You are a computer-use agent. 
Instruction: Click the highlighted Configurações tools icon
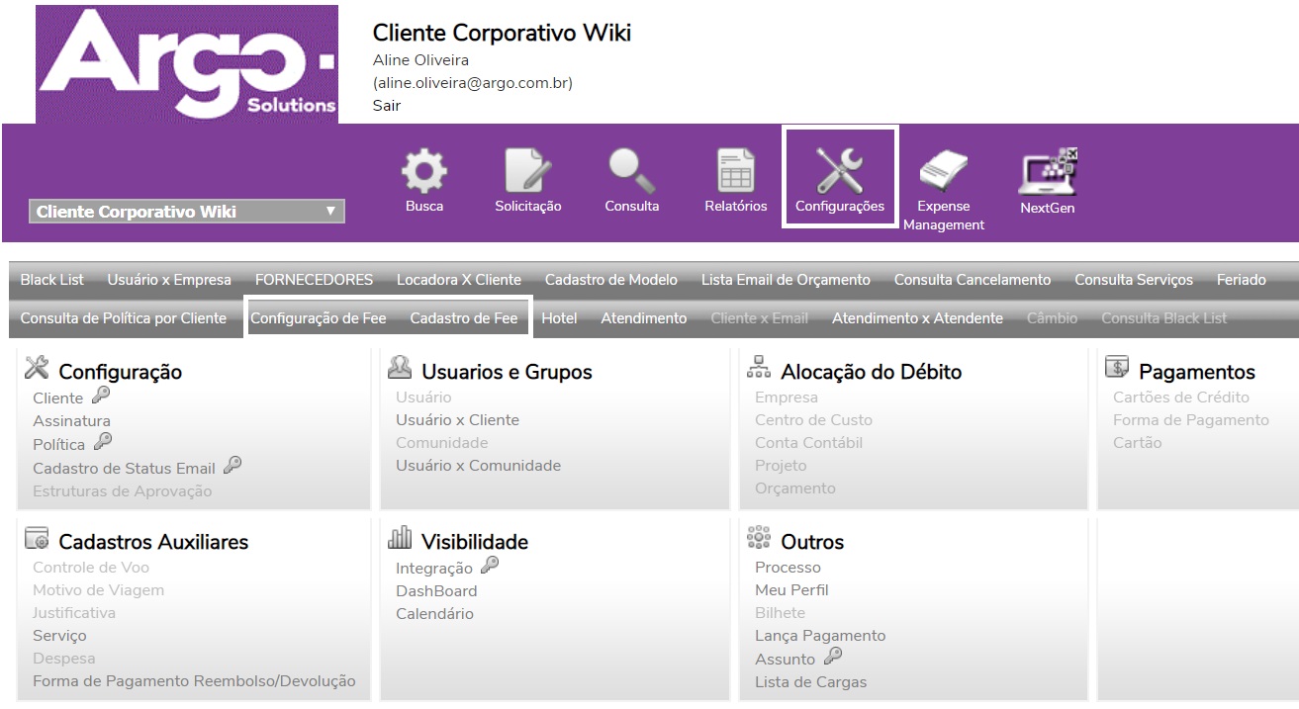point(839,178)
